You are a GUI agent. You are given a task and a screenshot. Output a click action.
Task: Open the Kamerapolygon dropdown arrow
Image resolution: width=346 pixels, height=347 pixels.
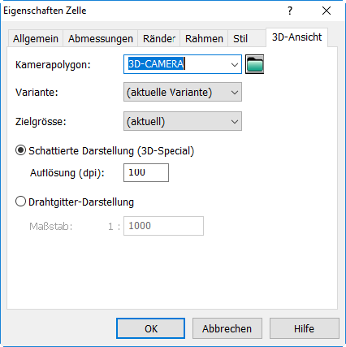click(x=235, y=64)
